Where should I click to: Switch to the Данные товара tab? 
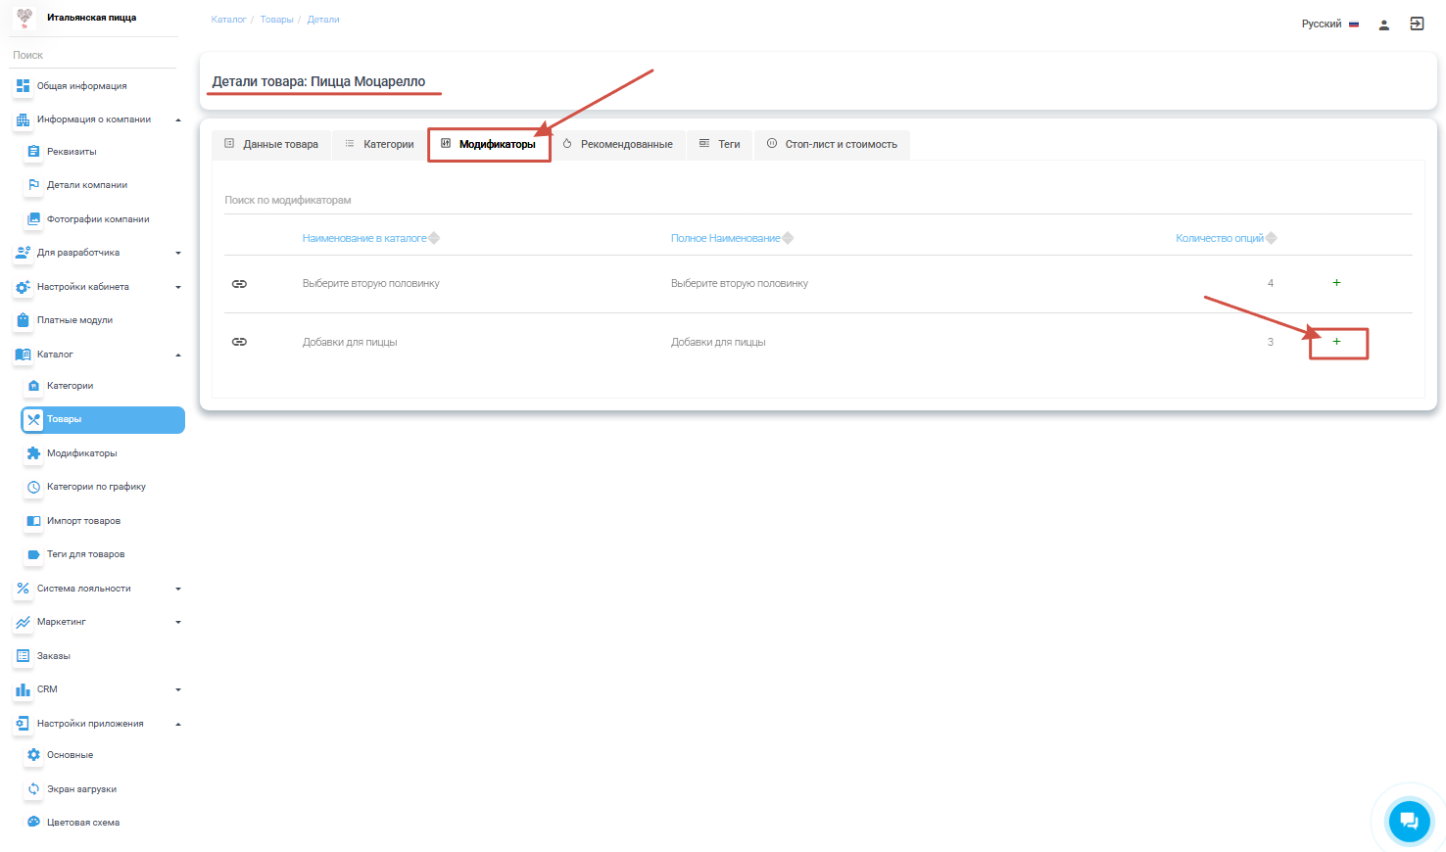pyautogui.click(x=271, y=144)
